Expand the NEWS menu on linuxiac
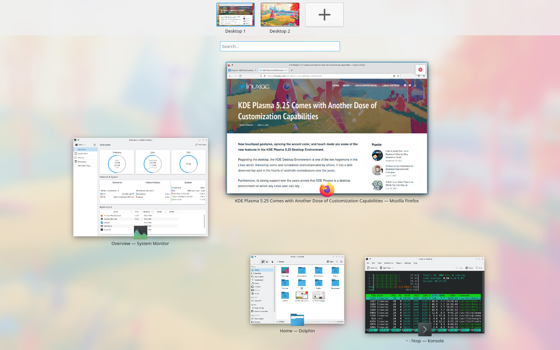Screen dimensions: 560x350 347,86
